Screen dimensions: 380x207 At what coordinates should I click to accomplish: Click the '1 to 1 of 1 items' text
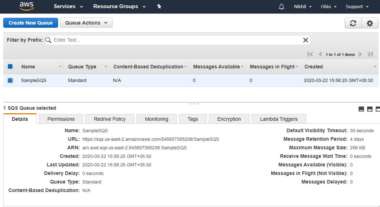click(340, 55)
